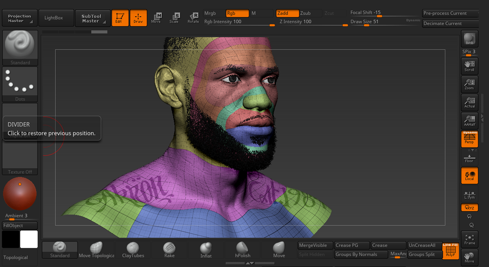Activate Move transform mode beside Scale
The image size is (489, 267).
156,18
